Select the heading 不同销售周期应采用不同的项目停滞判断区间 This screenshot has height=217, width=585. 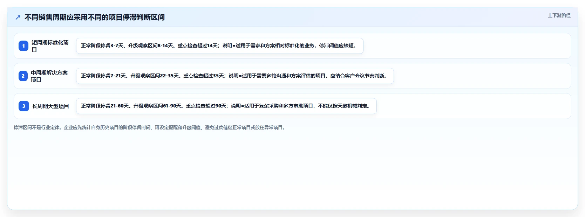(x=95, y=17)
